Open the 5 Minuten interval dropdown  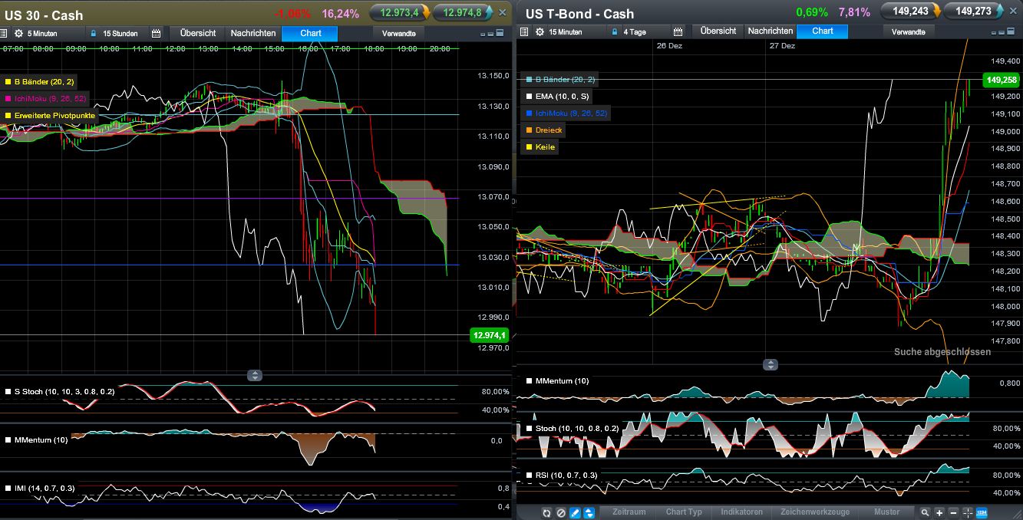(x=41, y=34)
